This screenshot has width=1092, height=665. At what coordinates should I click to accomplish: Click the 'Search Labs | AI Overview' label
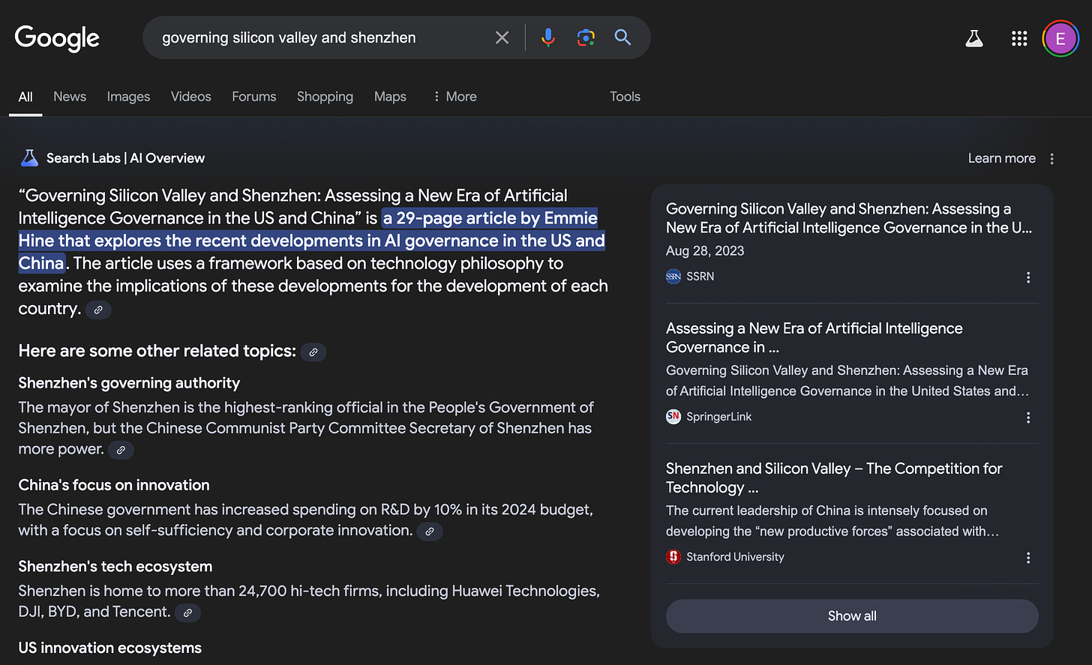click(x=125, y=158)
